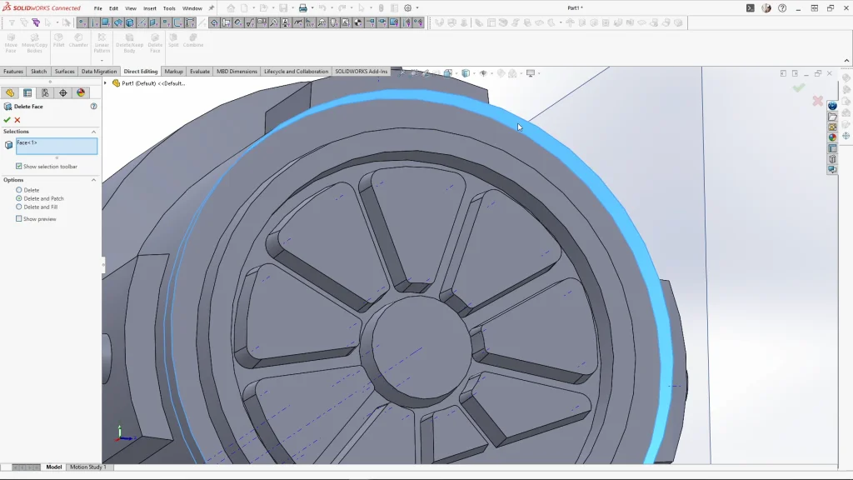Collapse the Selections section
This screenshot has height=480, width=853.
click(x=93, y=132)
